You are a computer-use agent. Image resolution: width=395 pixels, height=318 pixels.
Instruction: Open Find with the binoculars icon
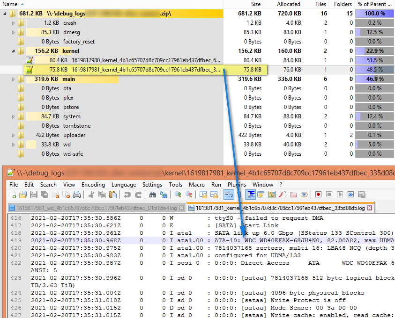(152, 195)
